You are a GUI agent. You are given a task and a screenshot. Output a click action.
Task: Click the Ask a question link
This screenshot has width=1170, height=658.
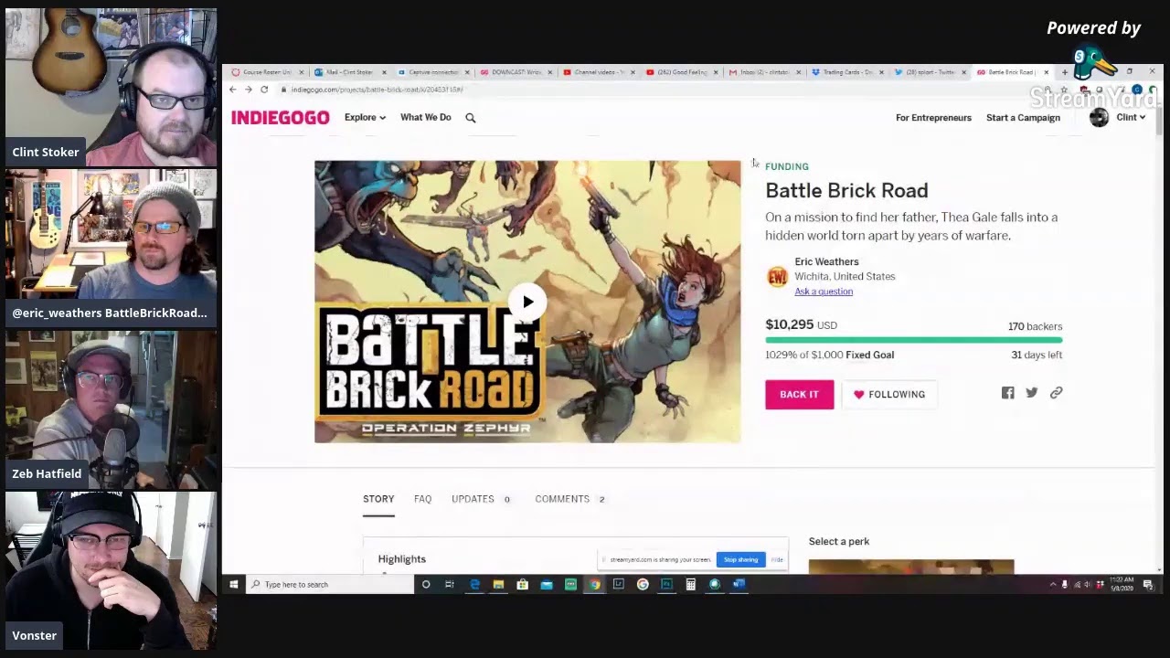pyautogui.click(x=824, y=292)
